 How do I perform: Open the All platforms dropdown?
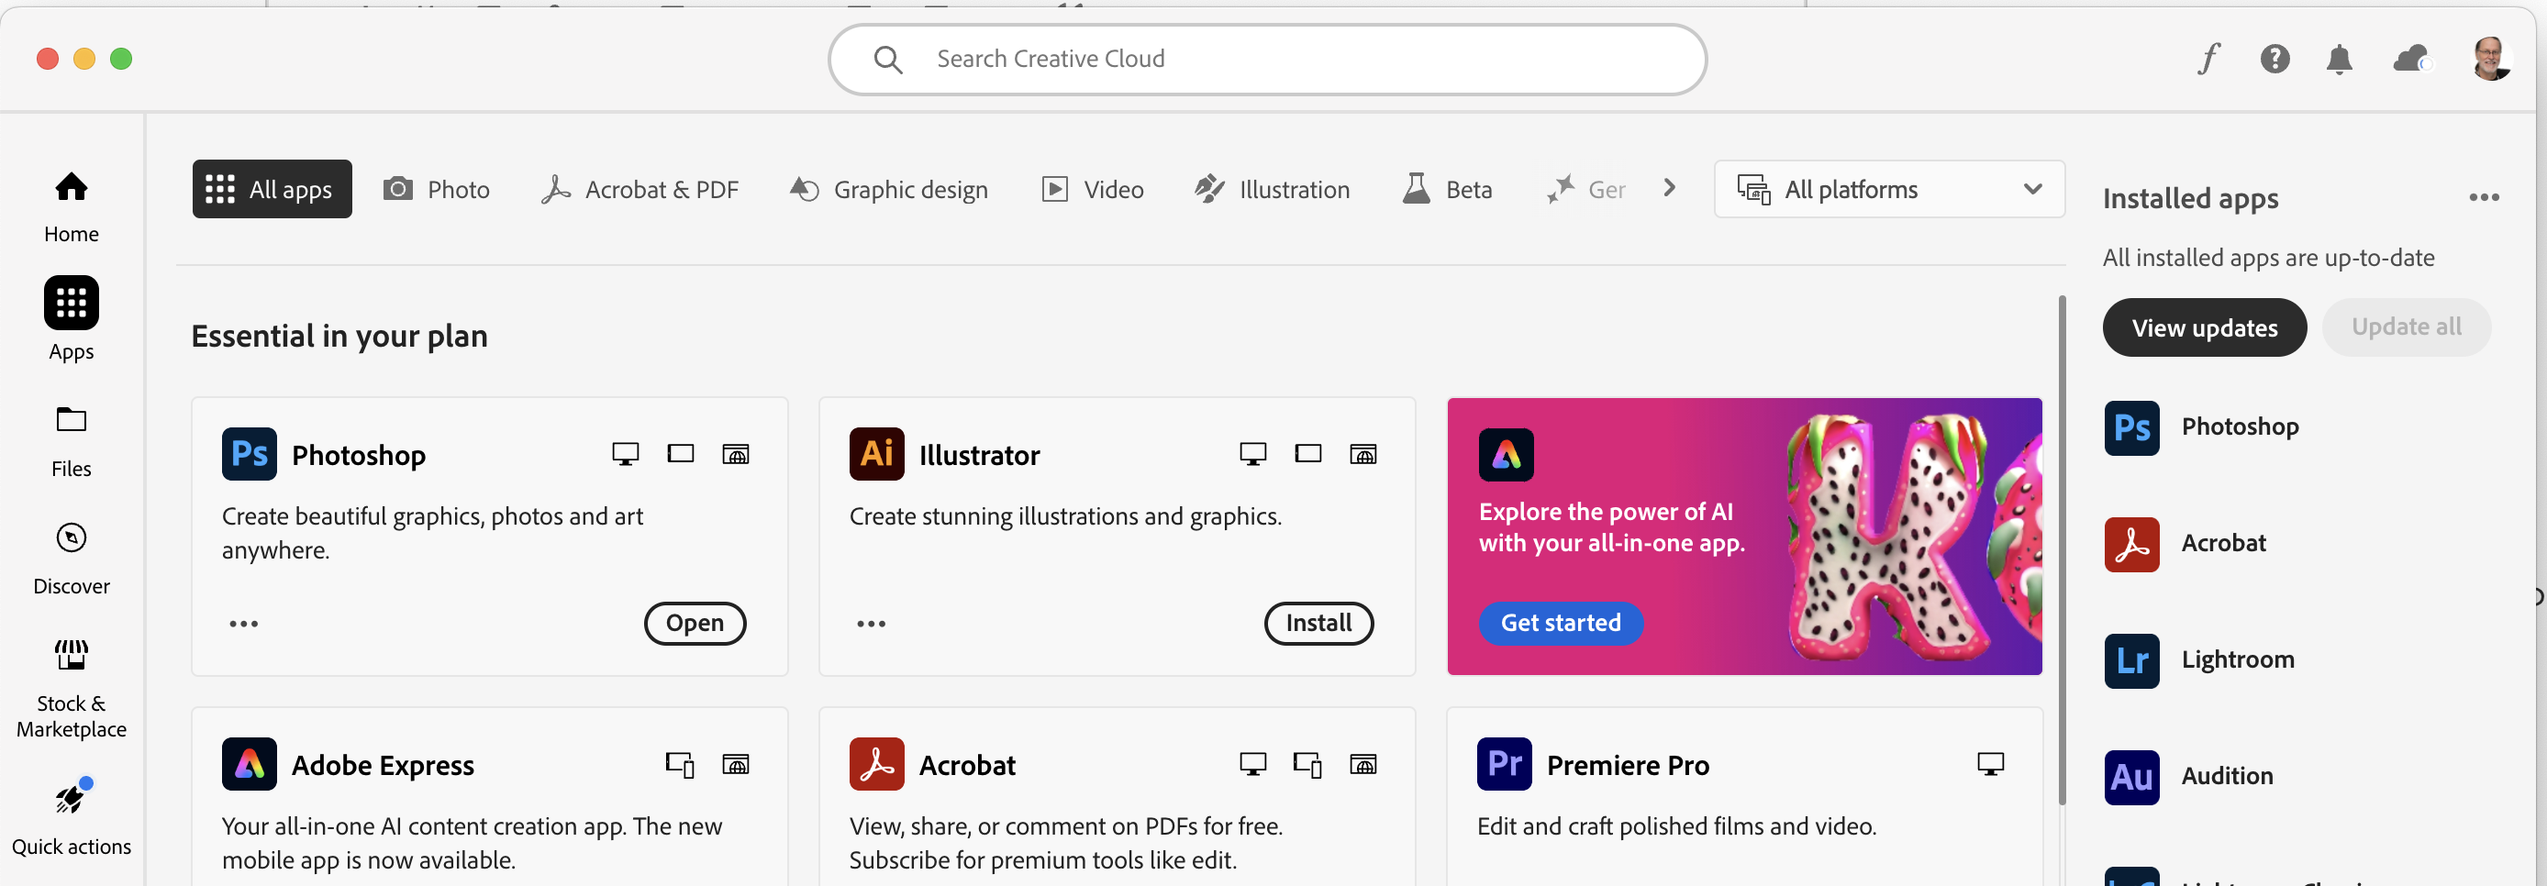1888,189
